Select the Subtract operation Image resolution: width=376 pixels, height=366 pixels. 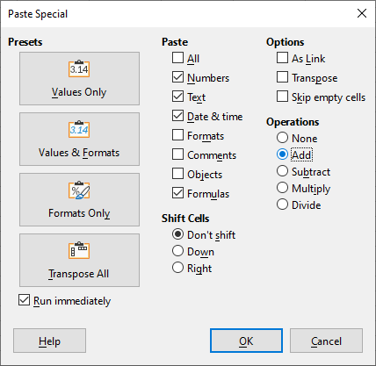pyautogui.click(x=282, y=171)
